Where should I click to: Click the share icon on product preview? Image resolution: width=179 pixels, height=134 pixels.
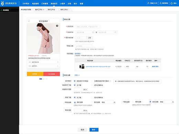click(57, 26)
